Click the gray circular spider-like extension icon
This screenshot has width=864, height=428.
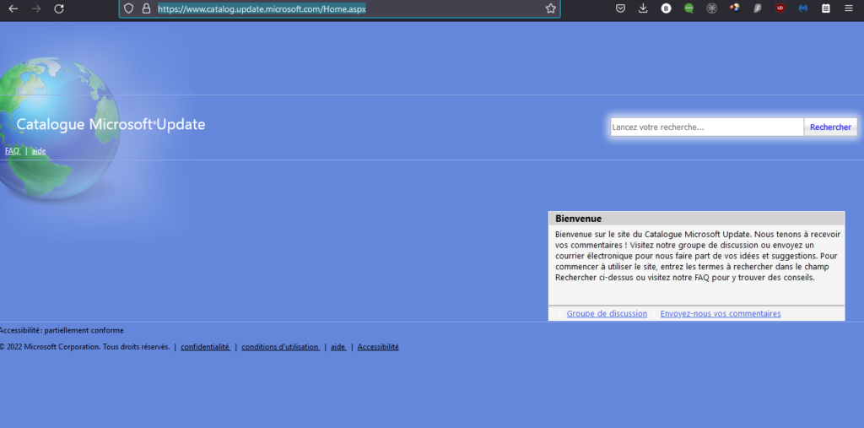click(712, 8)
